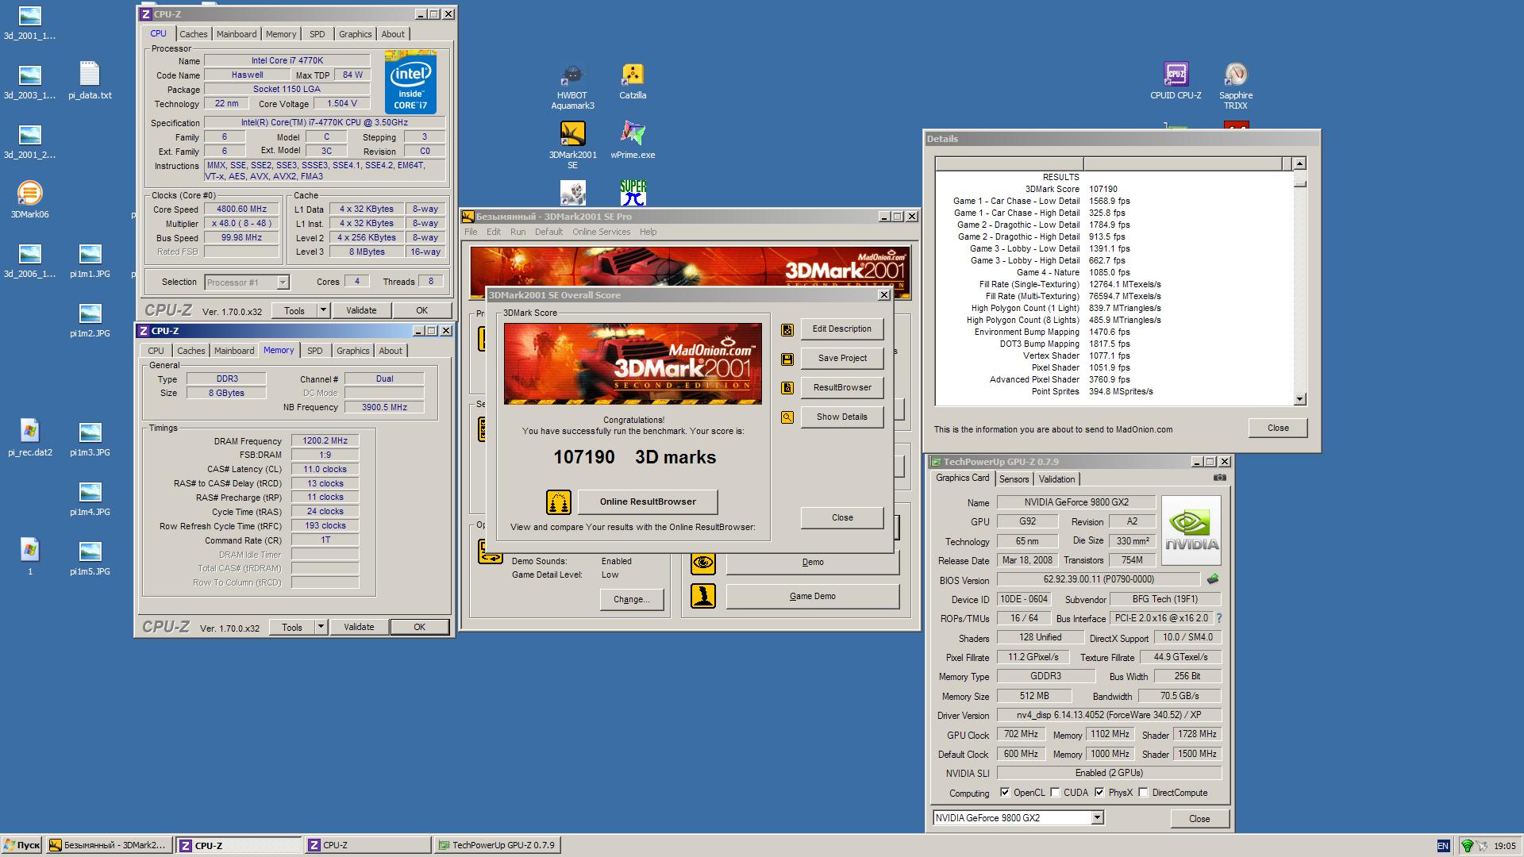Switch to 3DMark2001 taskbar button
The width and height of the screenshot is (1524, 857).
(x=109, y=846)
